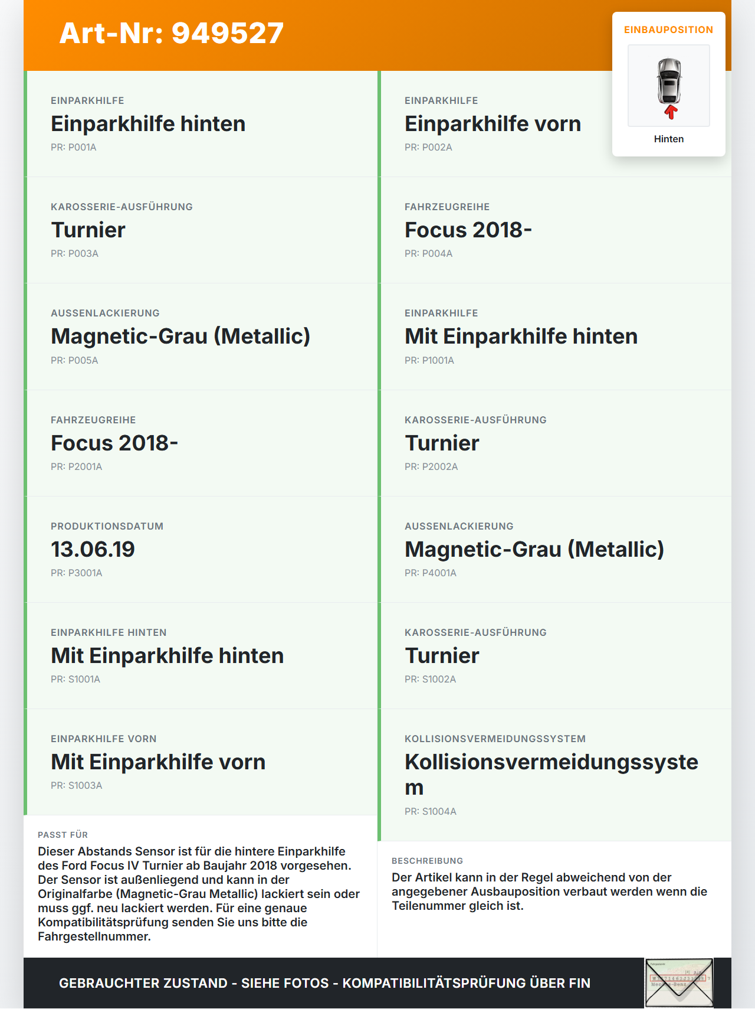Open the vehicle registration thumbnail in footer
755x1009 pixels.
[679, 982]
